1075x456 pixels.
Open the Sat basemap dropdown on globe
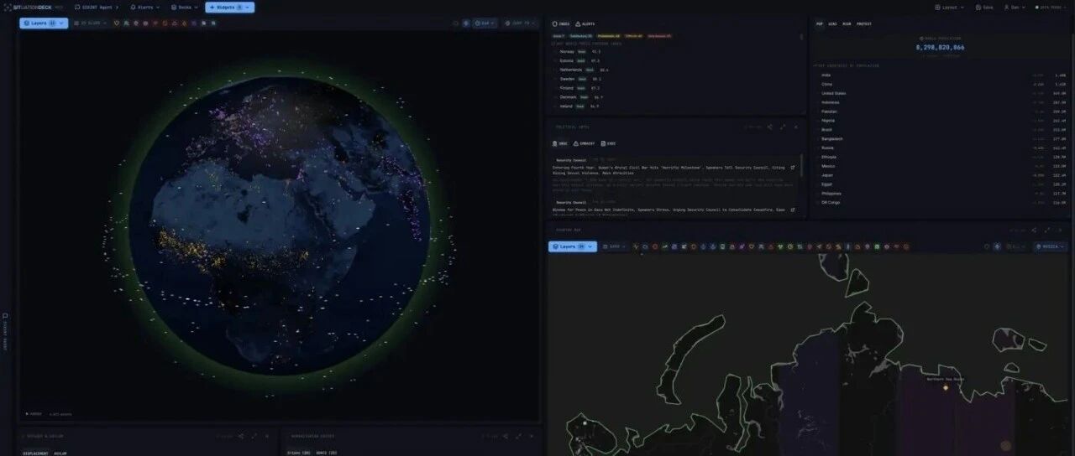pyautogui.click(x=485, y=23)
